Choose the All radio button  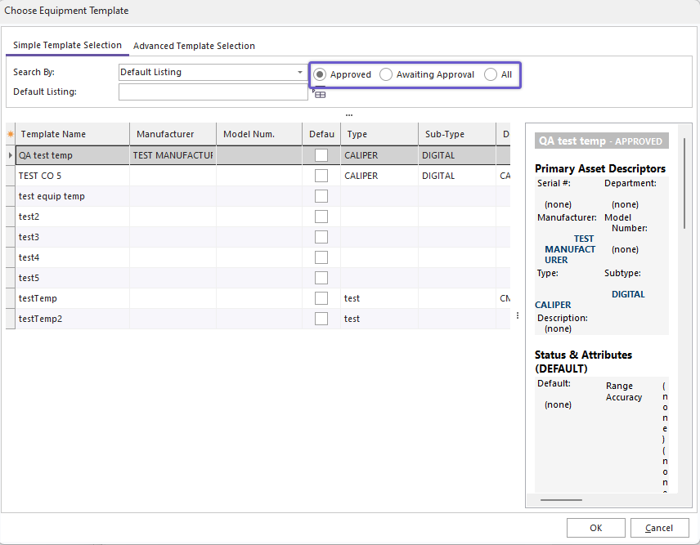pos(491,74)
